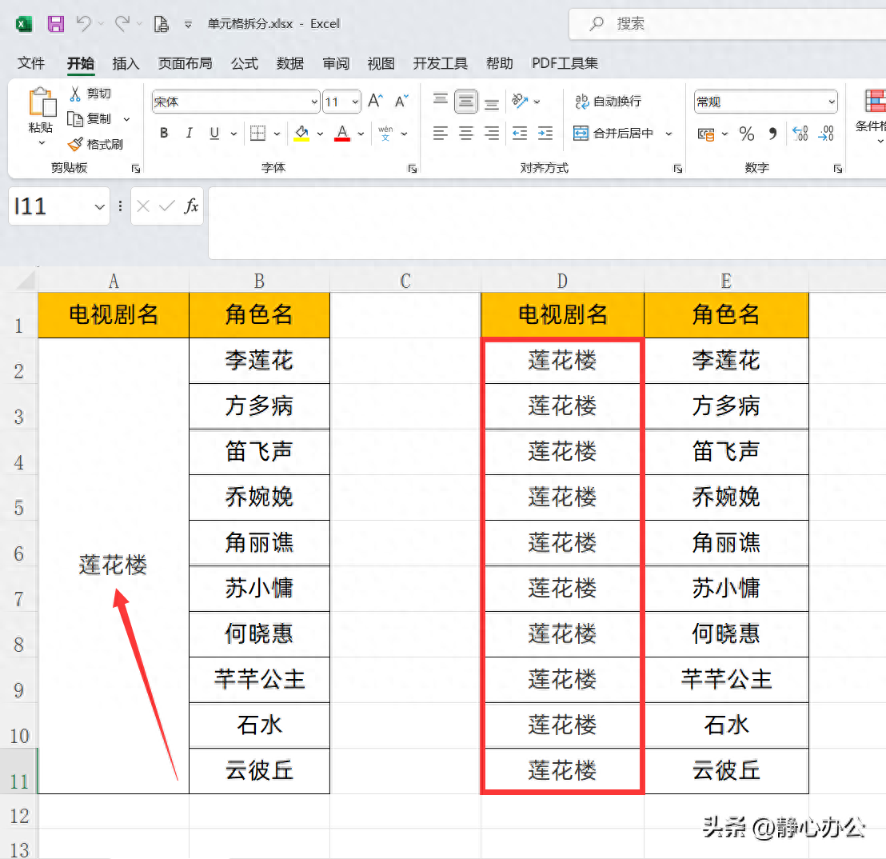Click the text orientation icon
Image resolution: width=886 pixels, height=859 pixels.
click(519, 101)
